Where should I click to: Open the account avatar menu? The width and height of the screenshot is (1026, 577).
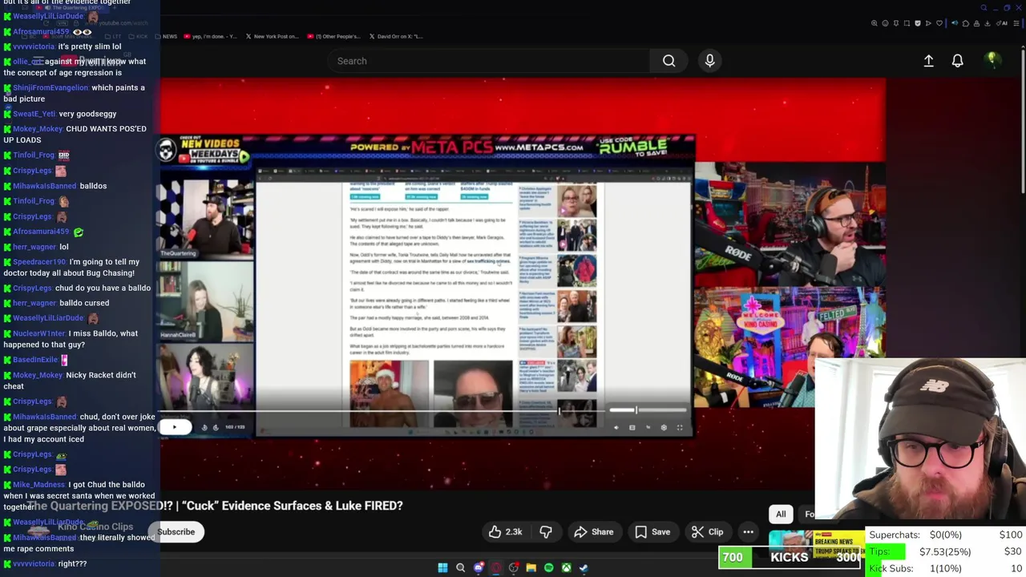[992, 60]
